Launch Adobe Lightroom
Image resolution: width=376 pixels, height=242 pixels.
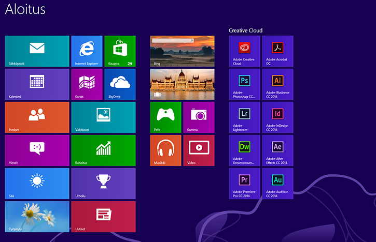tap(244, 117)
